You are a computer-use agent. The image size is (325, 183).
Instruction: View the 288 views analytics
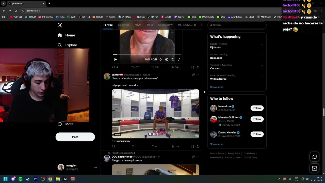click(175, 146)
